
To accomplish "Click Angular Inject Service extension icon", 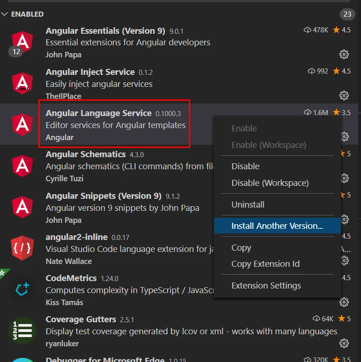I will (22, 83).
